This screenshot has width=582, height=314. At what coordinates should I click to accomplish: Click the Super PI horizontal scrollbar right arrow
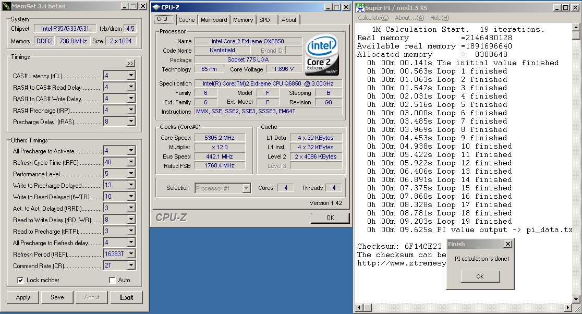[568, 307]
